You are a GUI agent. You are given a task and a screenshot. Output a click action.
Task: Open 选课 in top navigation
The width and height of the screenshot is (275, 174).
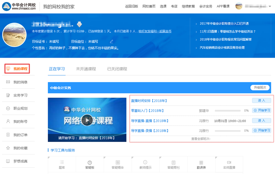coord(163,6)
